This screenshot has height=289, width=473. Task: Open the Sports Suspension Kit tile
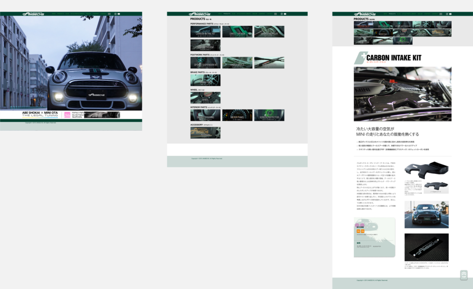(x=205, y=63)
